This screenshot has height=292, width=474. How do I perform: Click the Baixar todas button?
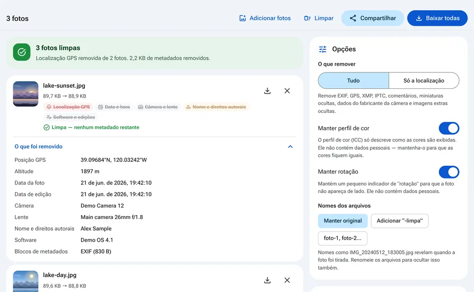tap(437, 18)
